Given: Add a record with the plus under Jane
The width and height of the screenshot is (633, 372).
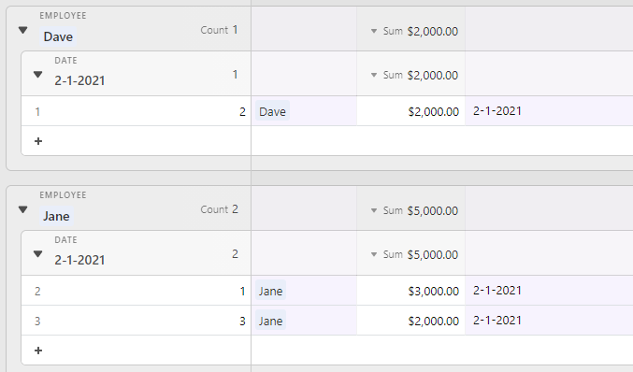Looking at the screenshot, I should [x=38, y=351].
